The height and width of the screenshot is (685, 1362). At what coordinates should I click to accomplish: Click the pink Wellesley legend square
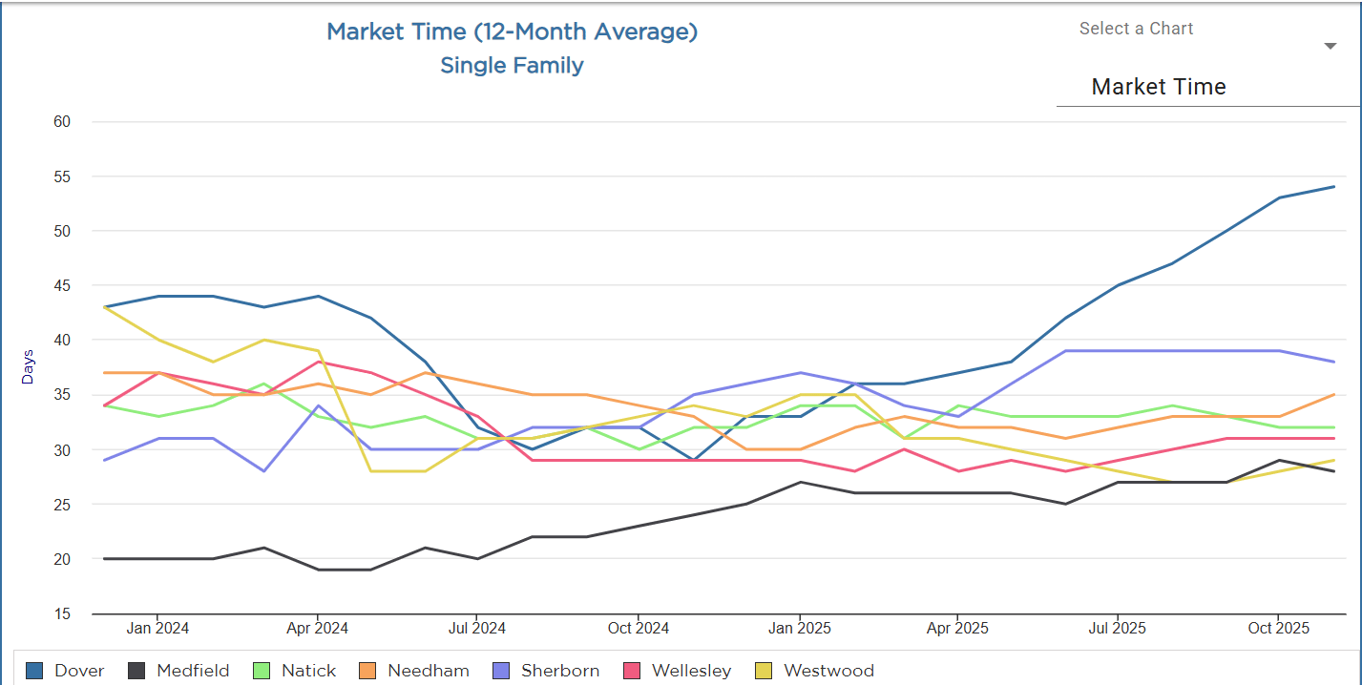[x=632, y=671]
